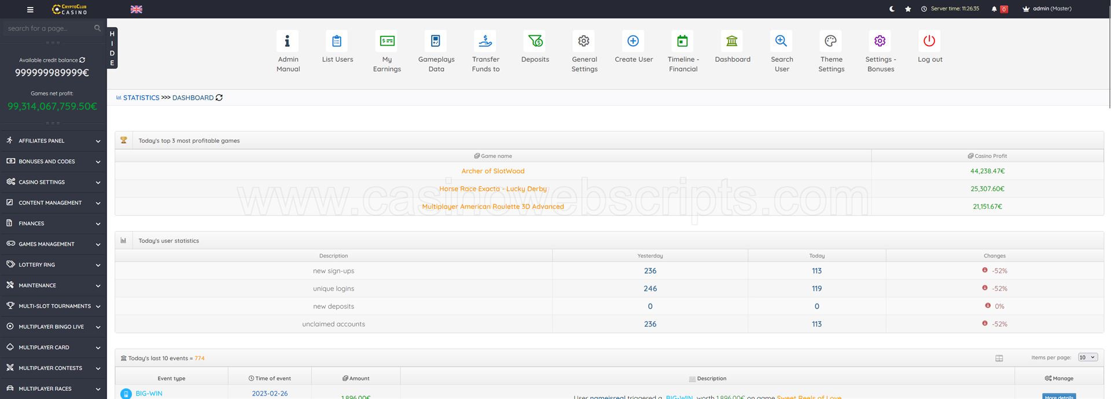Click the 774 events count
The height and width of the screenshot is (399, 1111).
(200, 359)
